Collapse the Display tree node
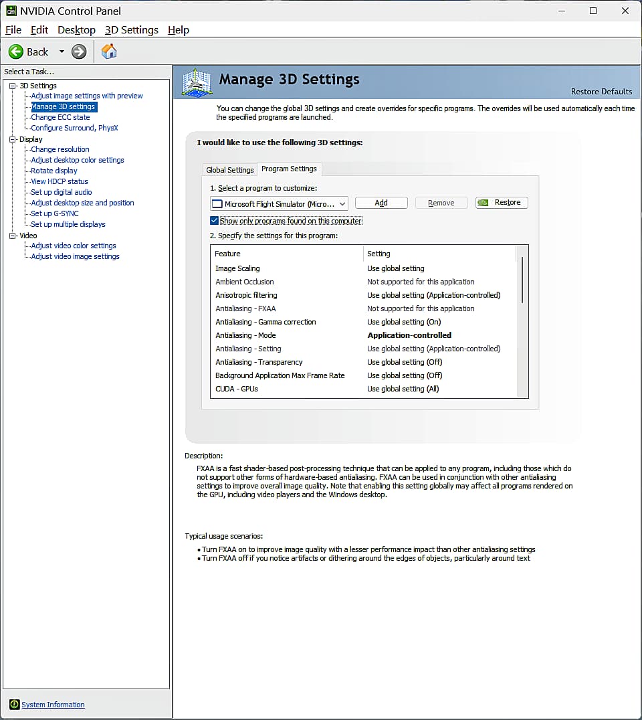Viewport: 642px width, 720px height. click(x=13, y=139)
